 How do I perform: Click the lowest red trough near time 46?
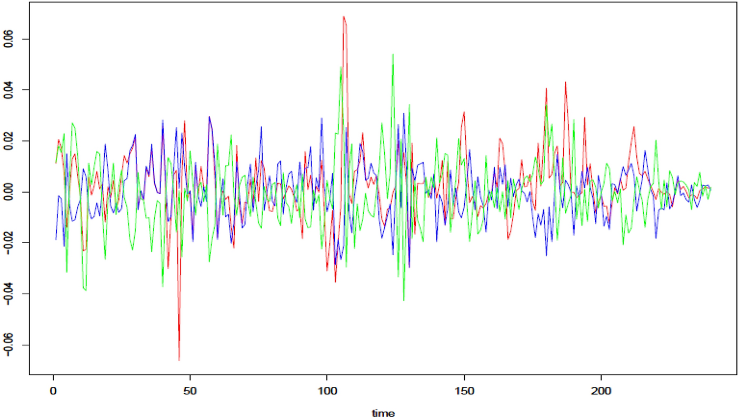(179, 360)
